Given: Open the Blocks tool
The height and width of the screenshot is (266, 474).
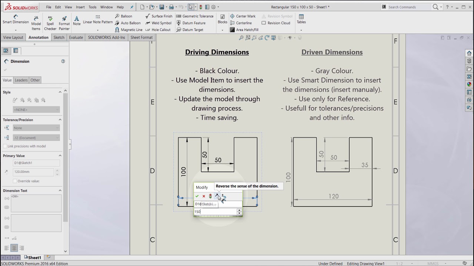Looking at the screenshot, I should pos(223,19).
